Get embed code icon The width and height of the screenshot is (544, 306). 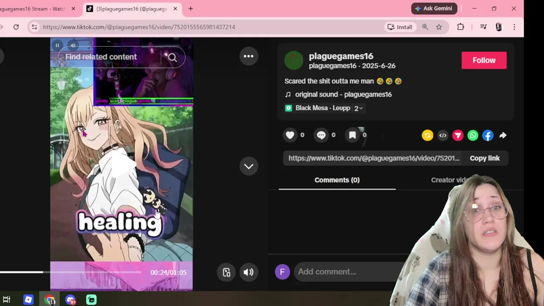443,135
